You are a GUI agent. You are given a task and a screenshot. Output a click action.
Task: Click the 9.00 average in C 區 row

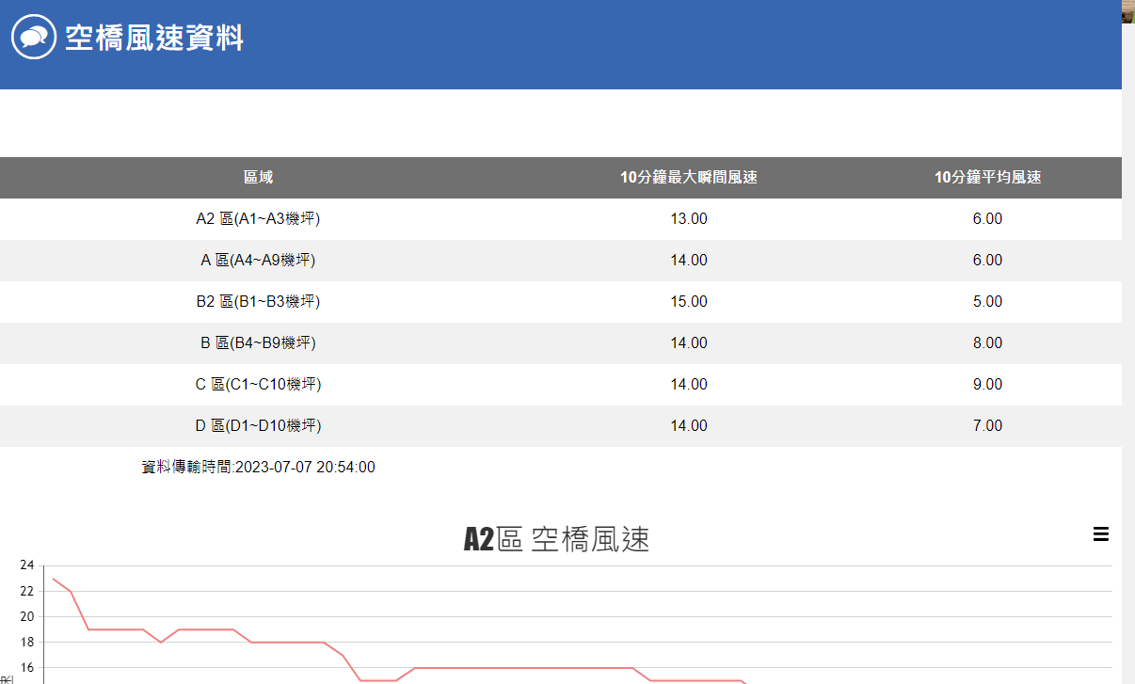pos(987,385)
